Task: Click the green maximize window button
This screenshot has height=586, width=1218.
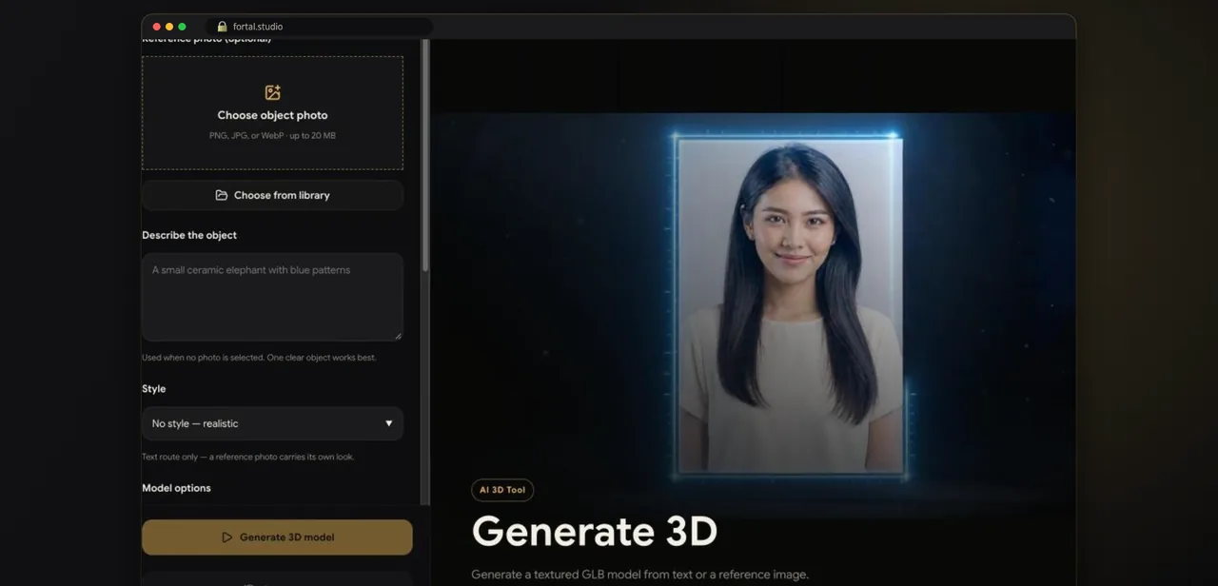Action: click(x=182, y=27)
